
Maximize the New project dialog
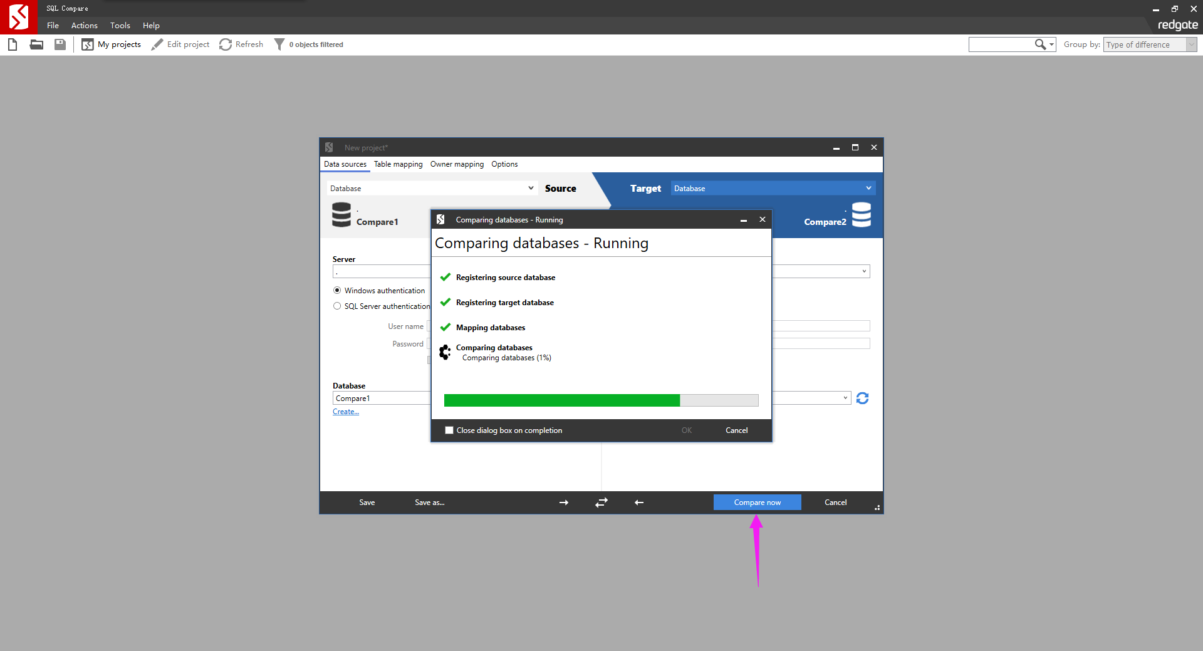point(855,147)
